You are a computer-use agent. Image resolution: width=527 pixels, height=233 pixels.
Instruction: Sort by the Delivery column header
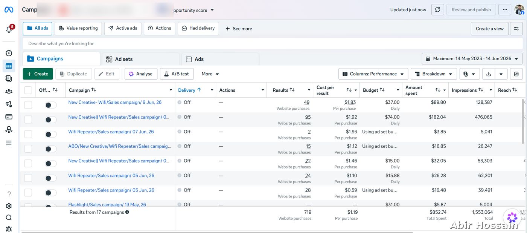(x=190, y=90)
